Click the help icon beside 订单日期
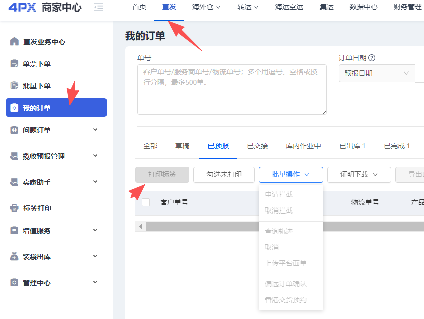Viewport: 424px width, 319px height. pos(372,58)
